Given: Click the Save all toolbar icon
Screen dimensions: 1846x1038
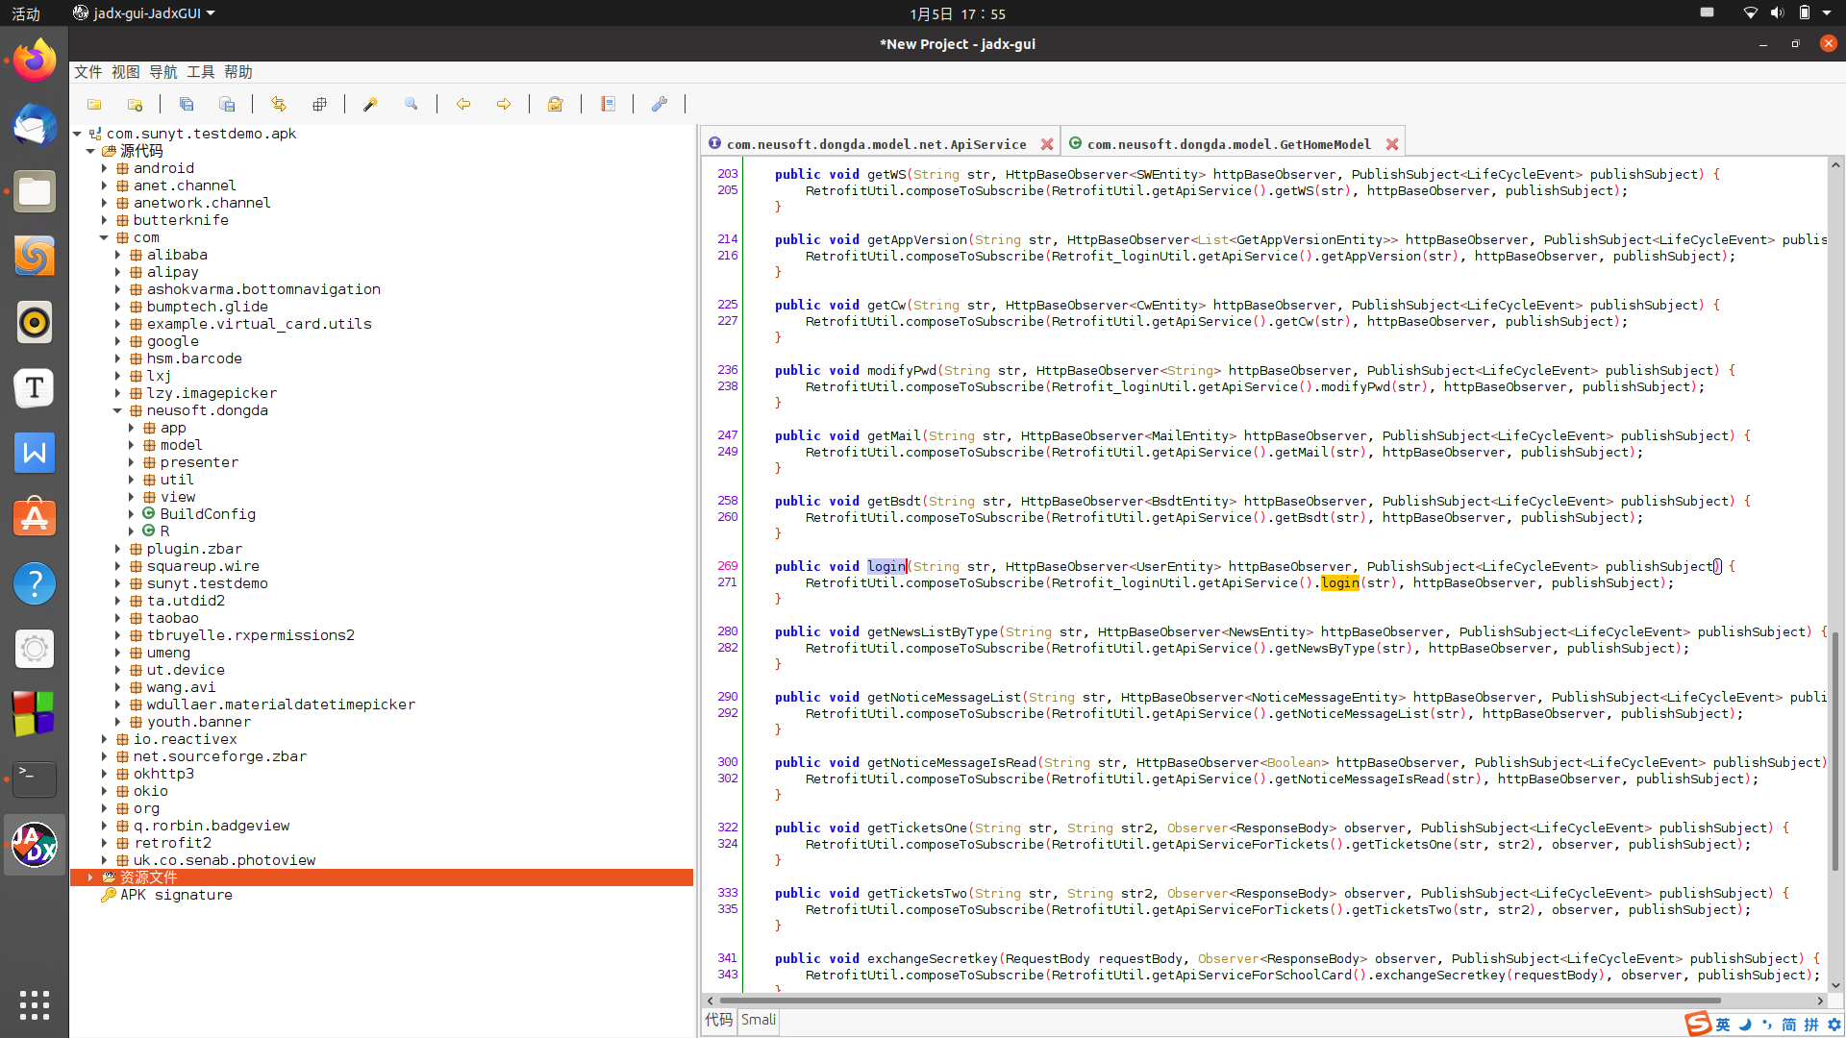Looking at the screenshot, I should (x=187, y=104).
